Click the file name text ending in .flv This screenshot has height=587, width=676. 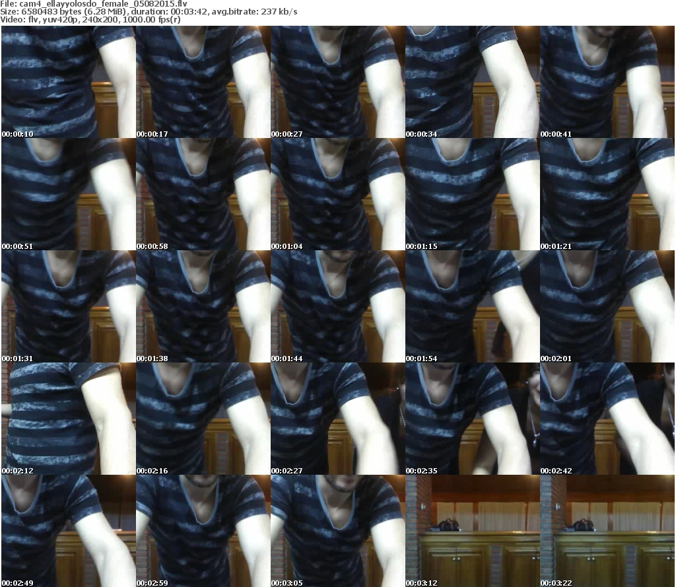[x=104, y=4]
